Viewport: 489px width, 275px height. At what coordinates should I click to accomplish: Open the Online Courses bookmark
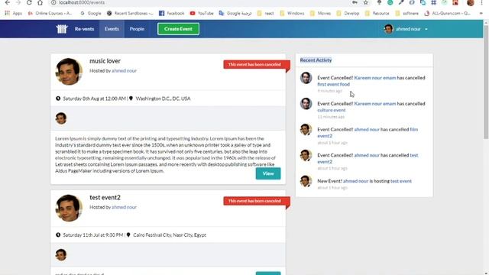tap(50, 14)
